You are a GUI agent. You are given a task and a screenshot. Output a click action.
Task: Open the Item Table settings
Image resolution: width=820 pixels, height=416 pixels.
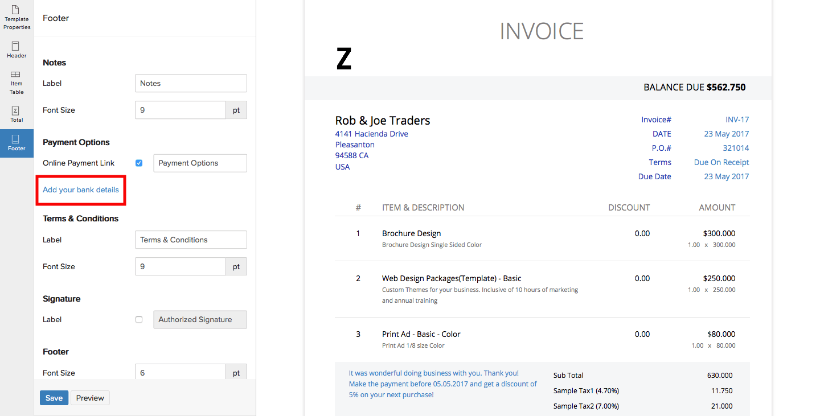(x=17, y=81)
